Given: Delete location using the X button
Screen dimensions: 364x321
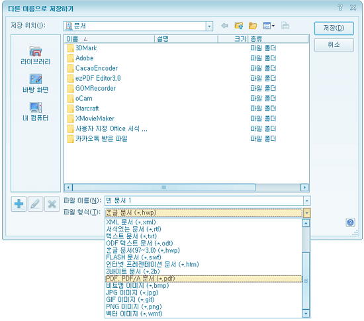Looking at the screenshot, I should [x=52, y=204].
